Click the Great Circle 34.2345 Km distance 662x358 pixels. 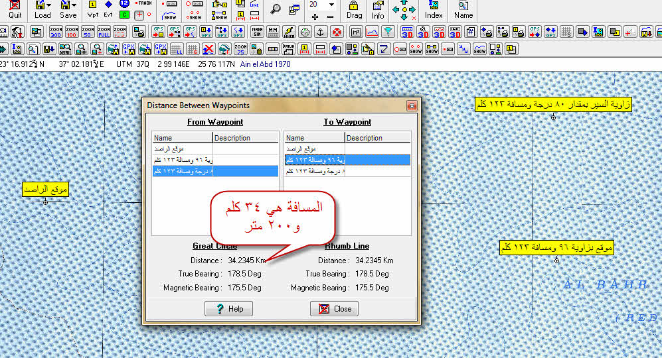[x=247, y=261]
